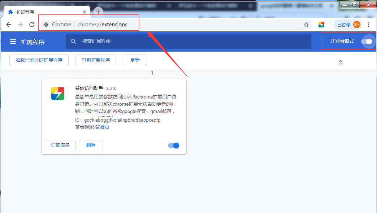
Task: Reload the extensions page
Action: 32,25
